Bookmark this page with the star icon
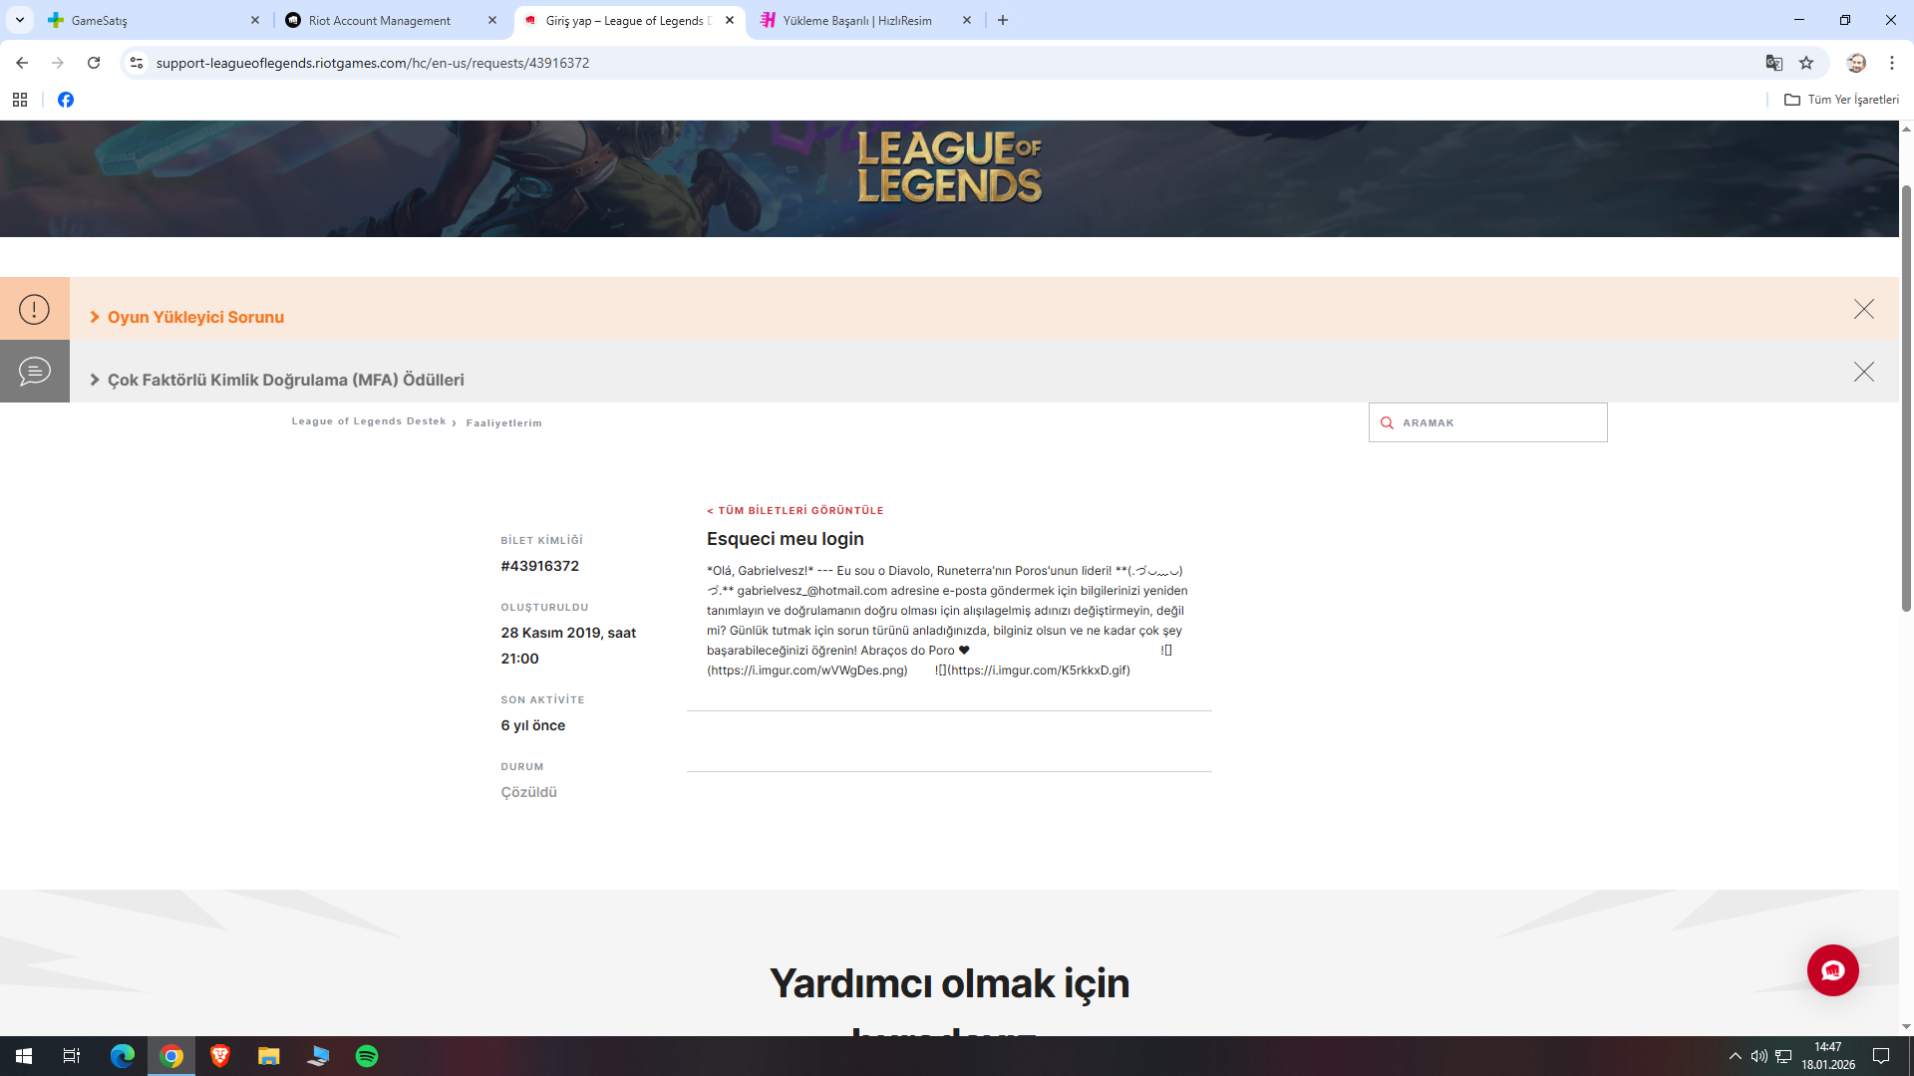 pos(1806,63)
